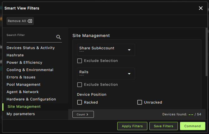This screenshot has height=134, width=209.
Task: Check Exclude Selection under Share SubAccount
Action: coord(80,61)
